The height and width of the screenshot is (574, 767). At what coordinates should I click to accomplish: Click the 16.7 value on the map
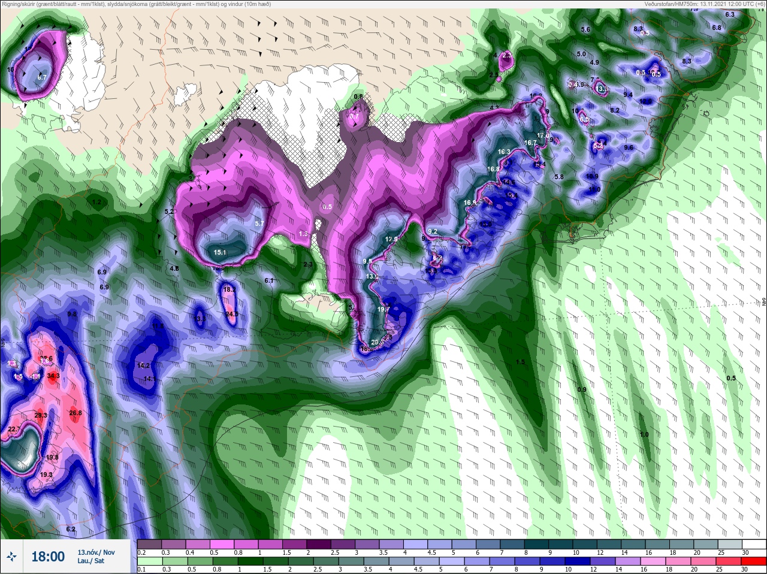[530, 143]
